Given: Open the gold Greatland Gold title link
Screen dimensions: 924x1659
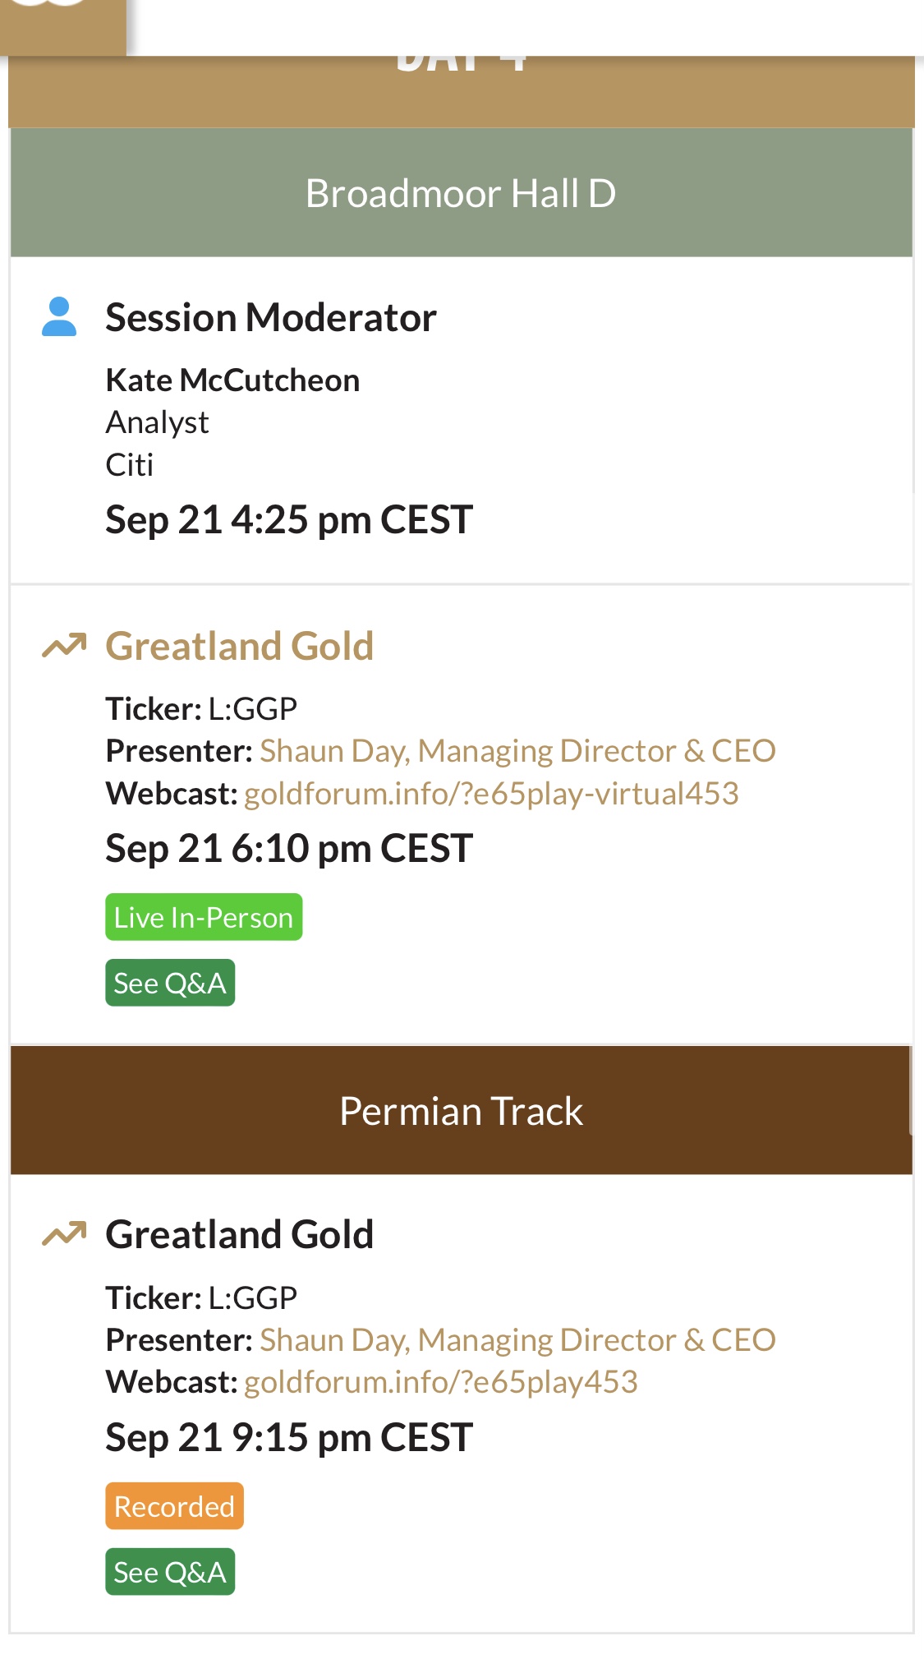Looking at the screenshot, I should pos(240,646).
